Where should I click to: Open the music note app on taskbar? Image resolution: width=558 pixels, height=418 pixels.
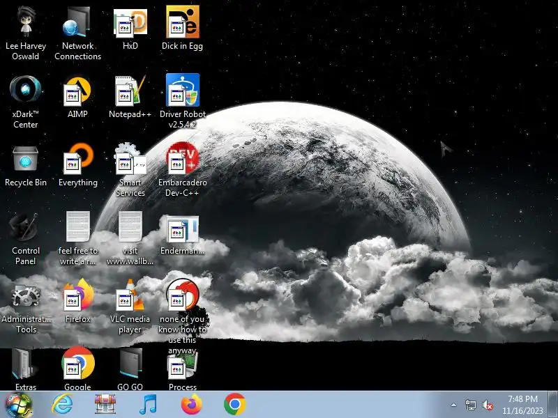click(x=148, y=405)
